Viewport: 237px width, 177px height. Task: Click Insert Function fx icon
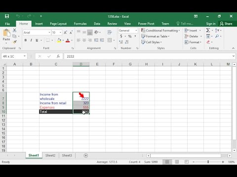click(x=58, y=56)
